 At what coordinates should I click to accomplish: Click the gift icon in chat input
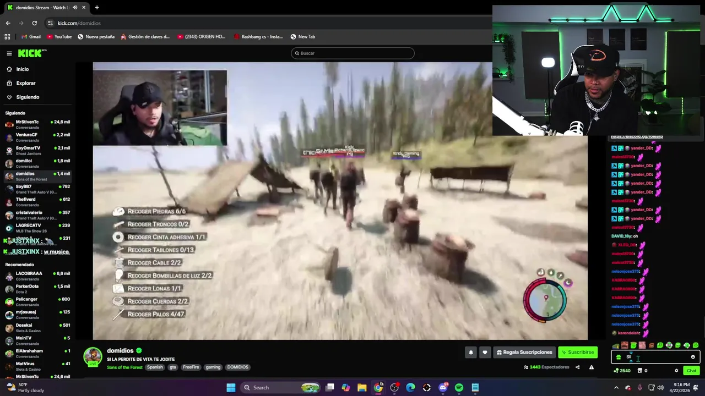point(619,357)
